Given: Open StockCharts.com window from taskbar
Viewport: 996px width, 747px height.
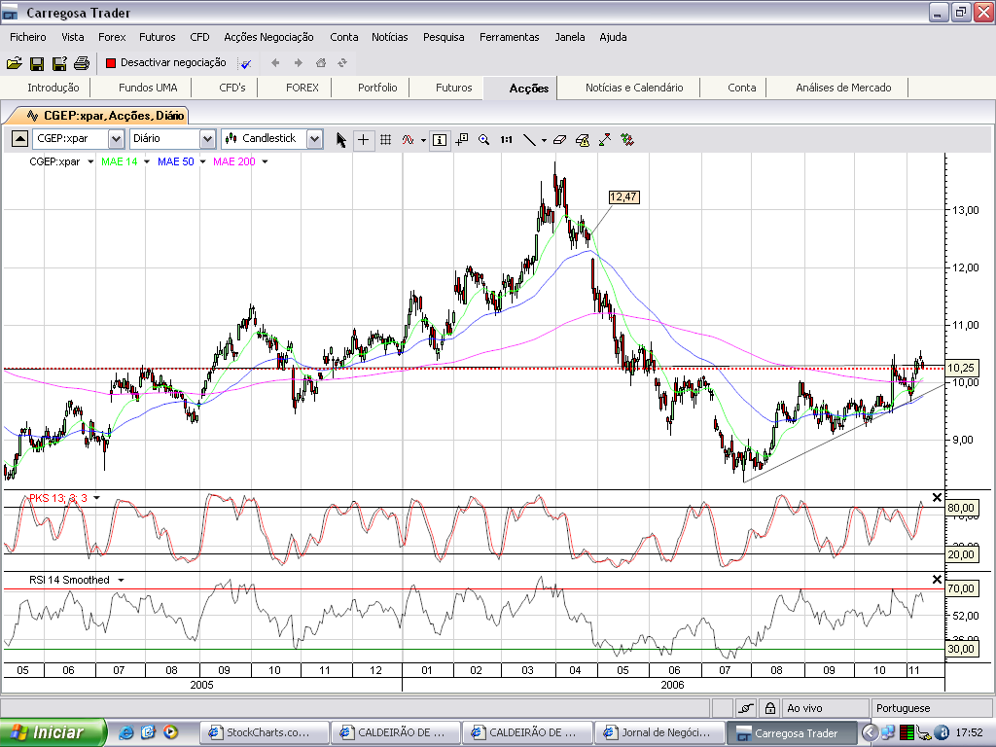Looking at the screenshot, I should 261,732.
